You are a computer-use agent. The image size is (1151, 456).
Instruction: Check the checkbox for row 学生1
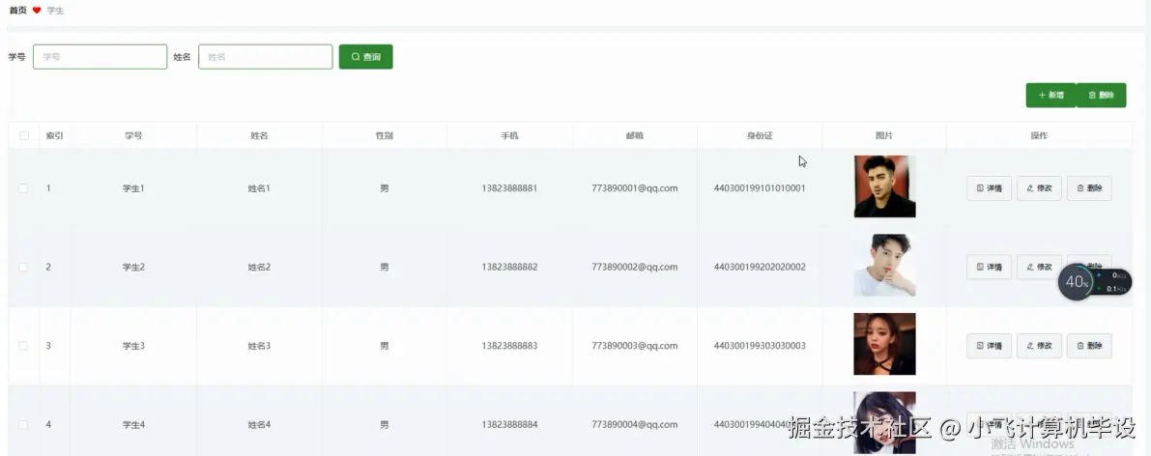pyautogui.click(x=23, y=188)
